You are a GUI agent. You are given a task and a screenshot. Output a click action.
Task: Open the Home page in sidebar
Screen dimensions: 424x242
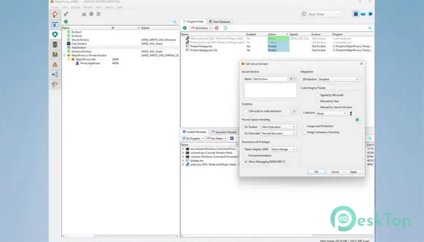tap(55, 15)
